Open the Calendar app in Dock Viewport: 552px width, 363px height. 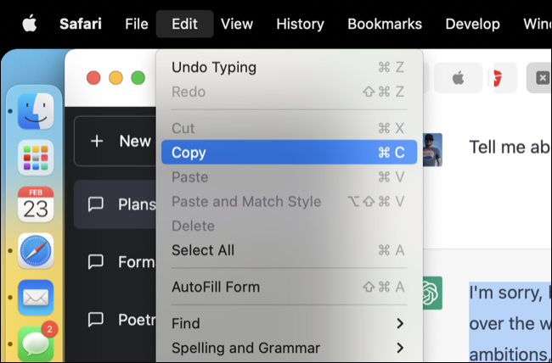point(36,204)
